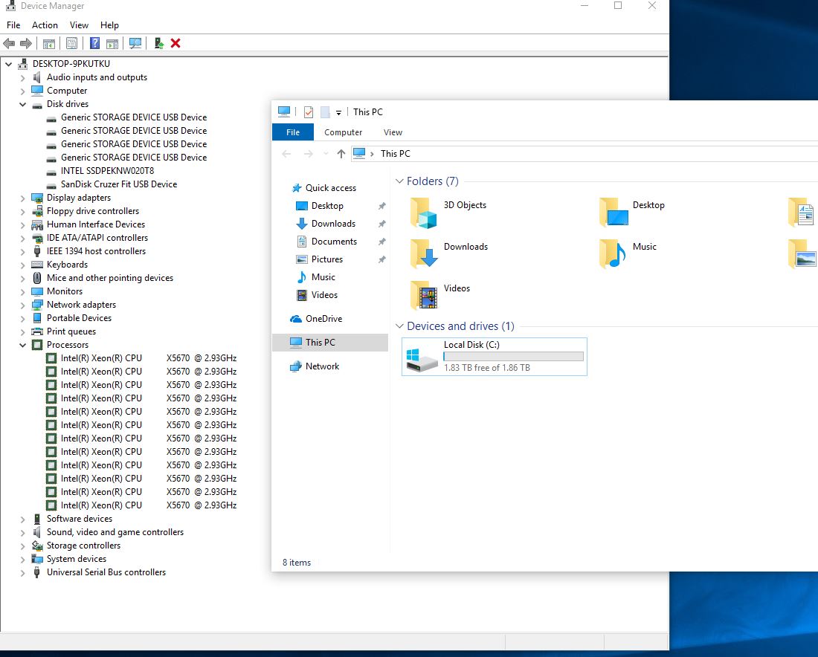Open the File tab in File Explorer
The image size is (818, 657).
pos(293,132)
